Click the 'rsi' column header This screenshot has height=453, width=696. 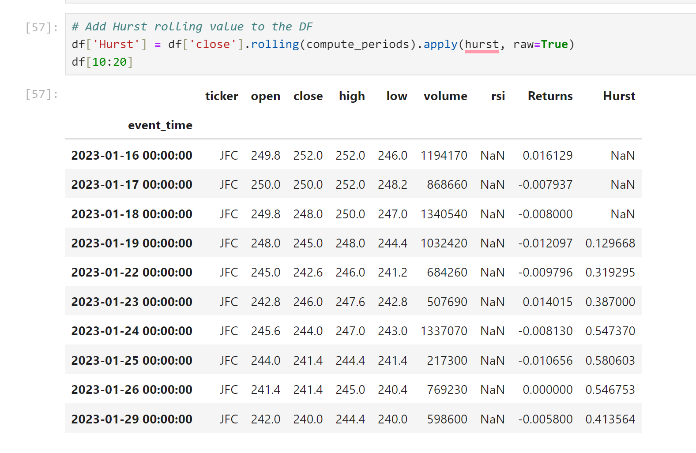498,96
